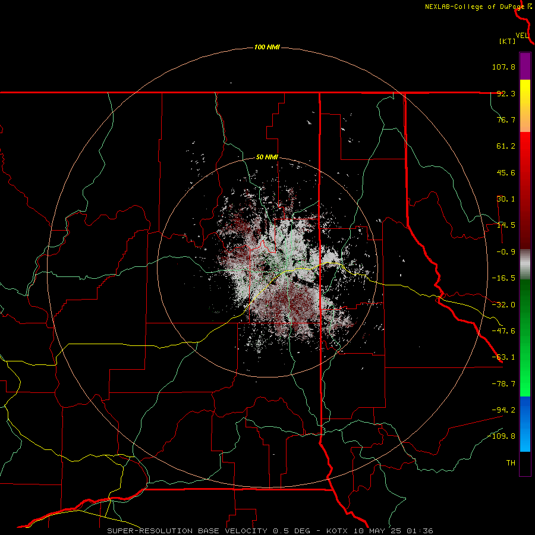Click the -94.2 scale value

click(503, 410)
